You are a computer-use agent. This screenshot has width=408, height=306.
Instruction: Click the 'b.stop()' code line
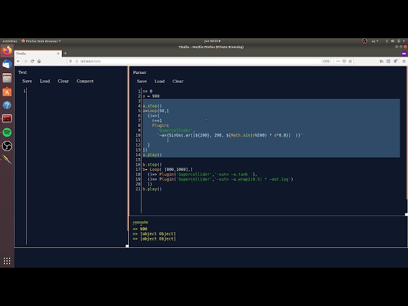[152, 164]
